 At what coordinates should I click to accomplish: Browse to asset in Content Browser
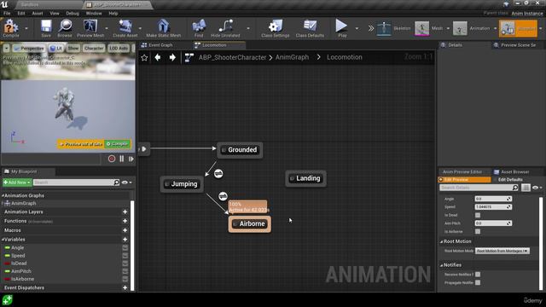click(x=65, y=28)
